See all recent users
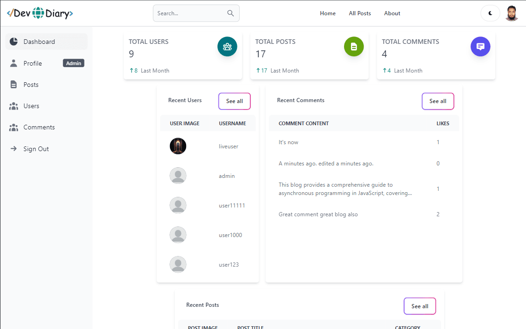 pos(234,101)
